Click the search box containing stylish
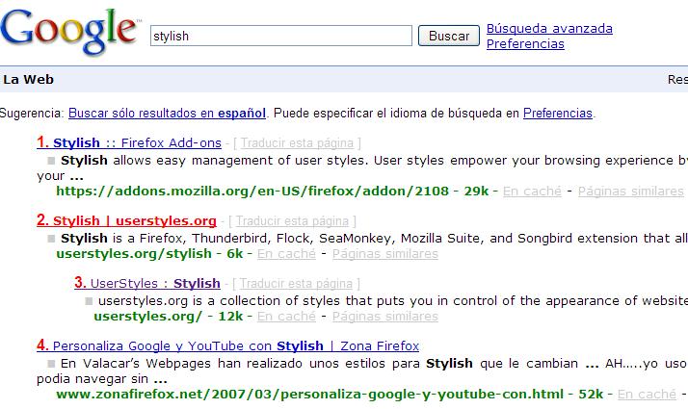The height and width of the screenshot is (409, 688). (x=281, y=36)
